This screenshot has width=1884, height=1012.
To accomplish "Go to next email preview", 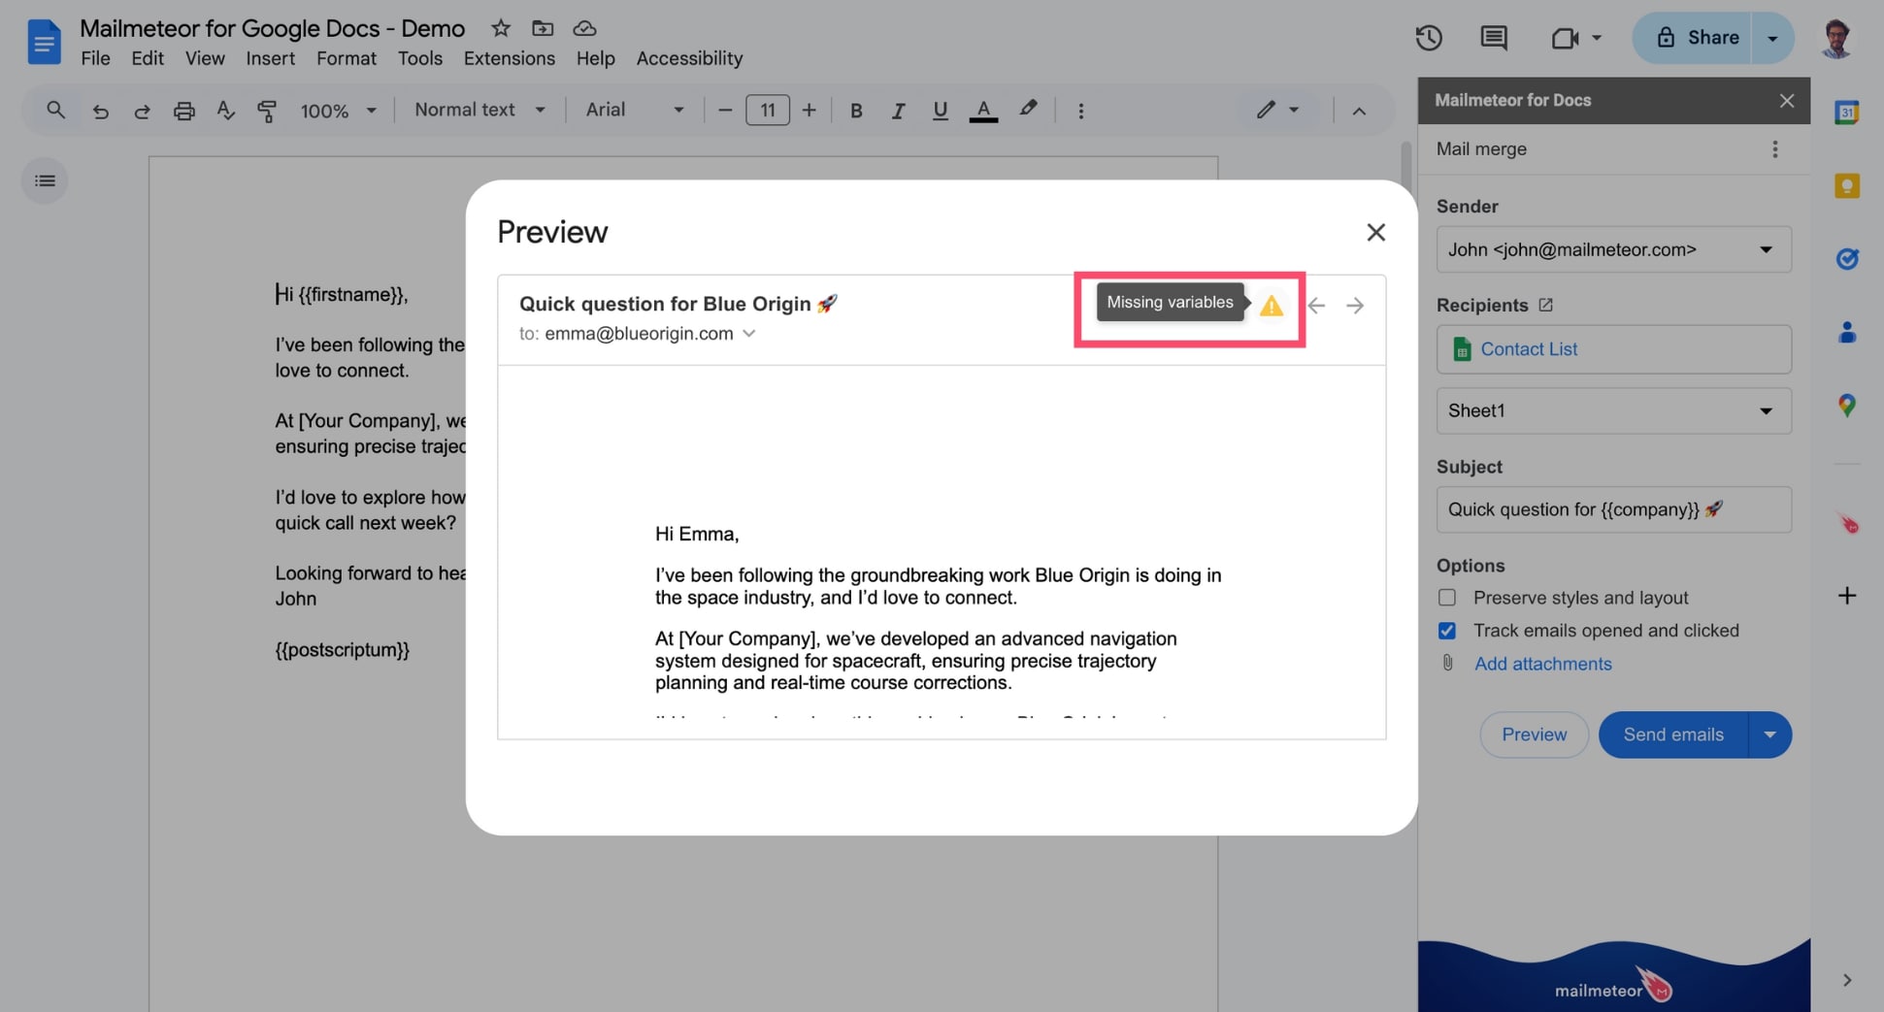I will 1355,306.
